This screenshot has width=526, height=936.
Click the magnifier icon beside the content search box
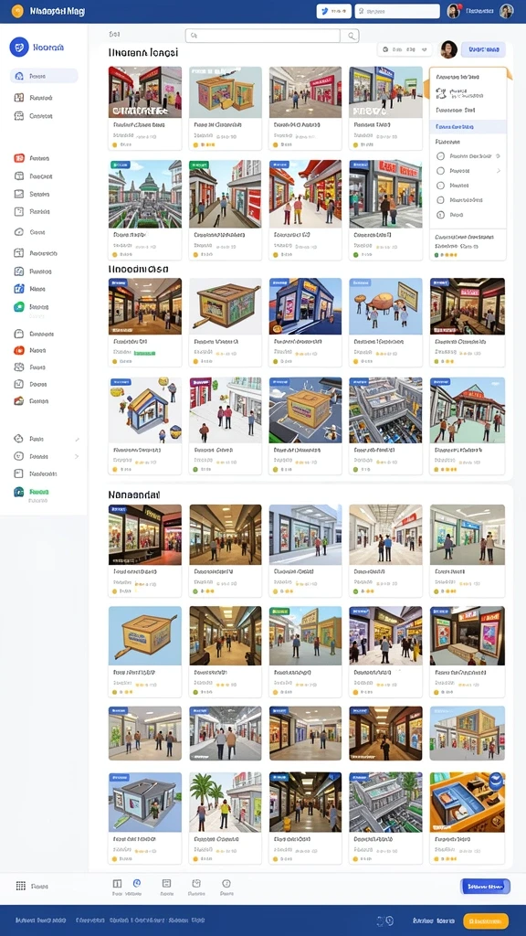point(350,36)
